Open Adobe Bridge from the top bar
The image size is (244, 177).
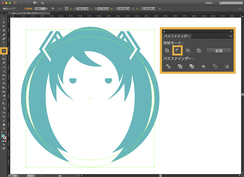(22, 3)
